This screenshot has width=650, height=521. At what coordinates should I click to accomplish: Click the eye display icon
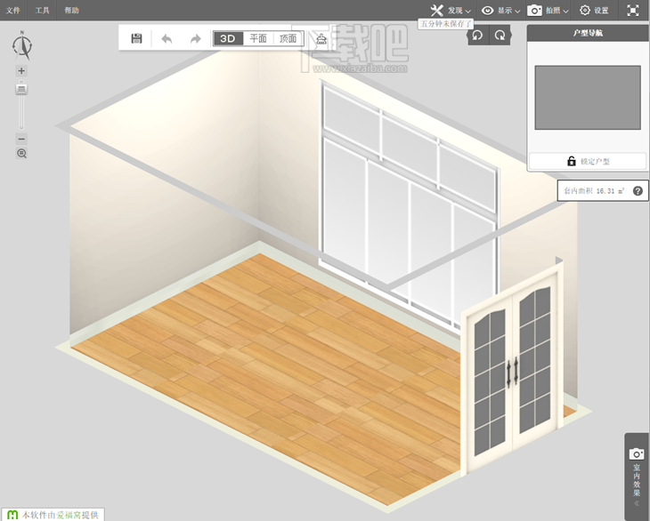pyautogui.click(x=488, y=11)
